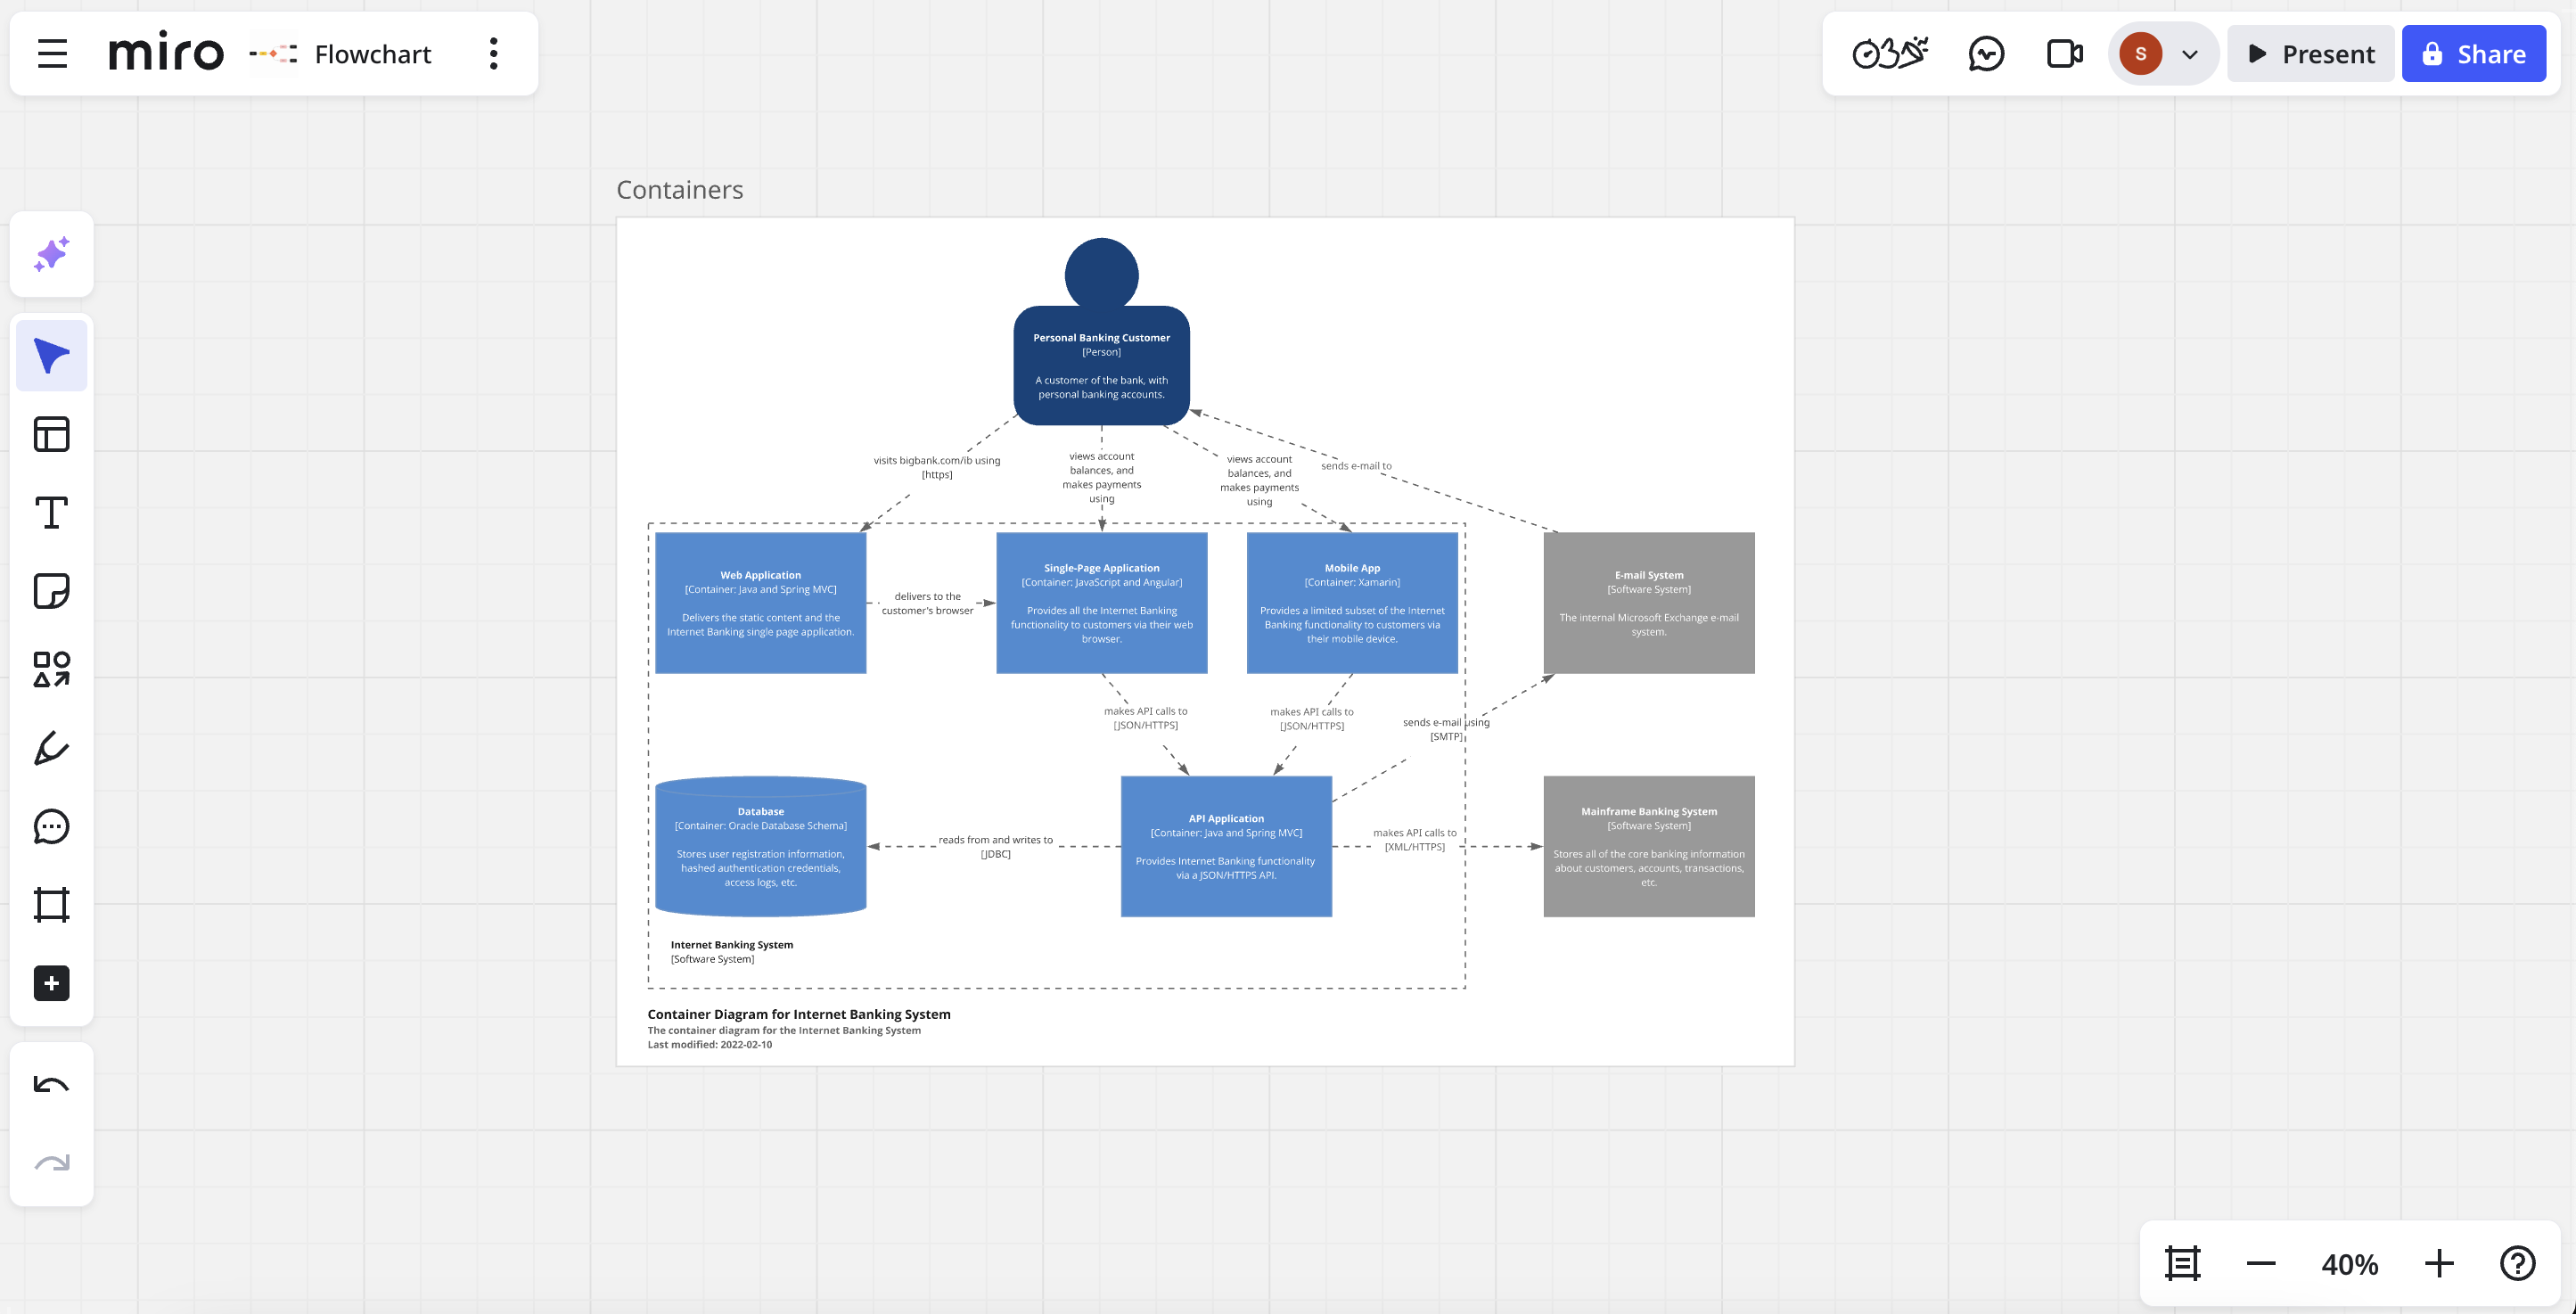Expand the collaborators dropdown chevron
Screen dimensions: 2576x1314
coord(2190,55)
